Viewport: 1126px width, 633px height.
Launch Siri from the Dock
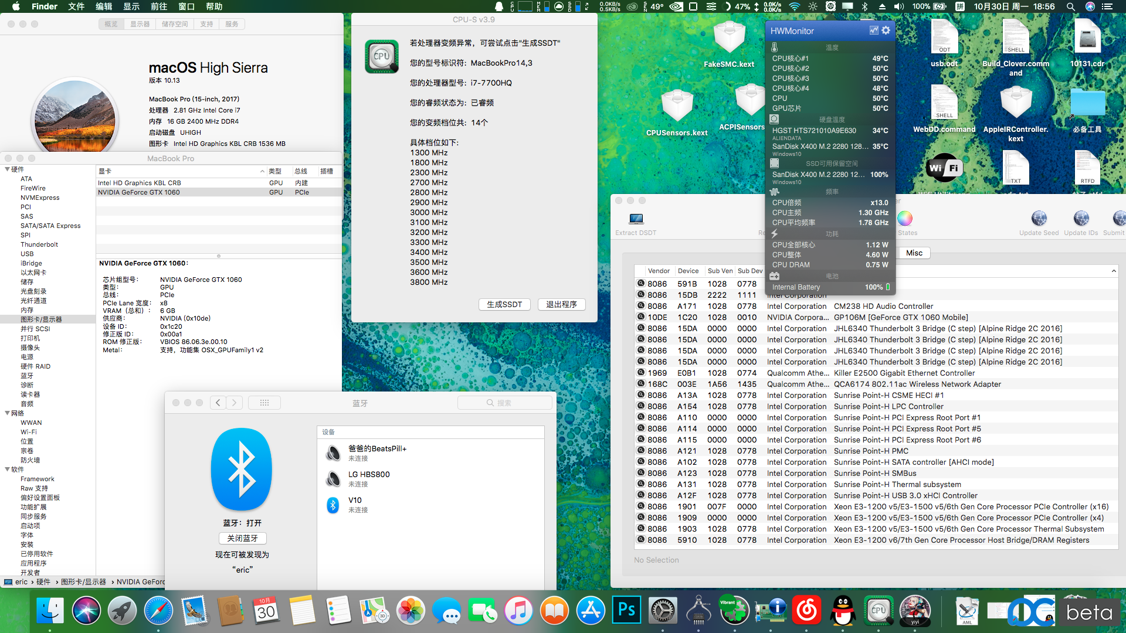click(86, 611)
